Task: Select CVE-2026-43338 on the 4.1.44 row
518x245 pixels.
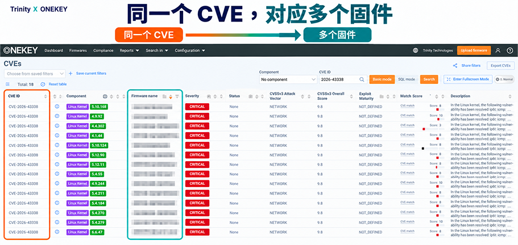Action: click(x=23, y=136)
